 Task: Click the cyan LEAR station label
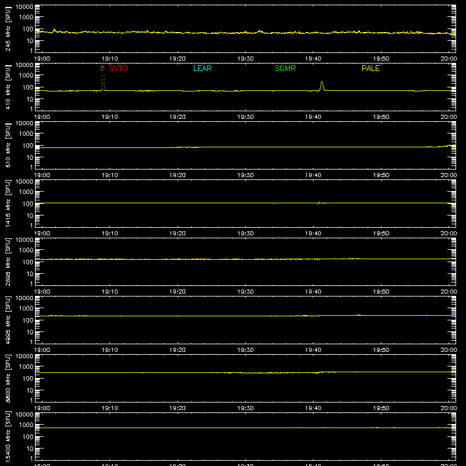point(202,68)
